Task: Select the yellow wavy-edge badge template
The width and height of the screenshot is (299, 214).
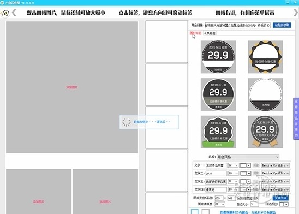Action: click(x=265, y=57)
